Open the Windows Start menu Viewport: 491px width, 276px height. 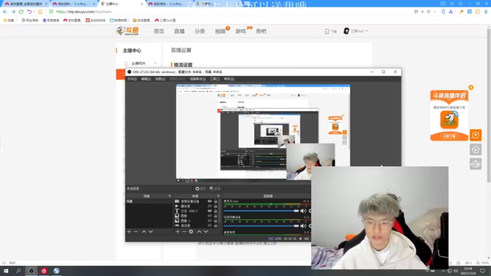(6, 270)
